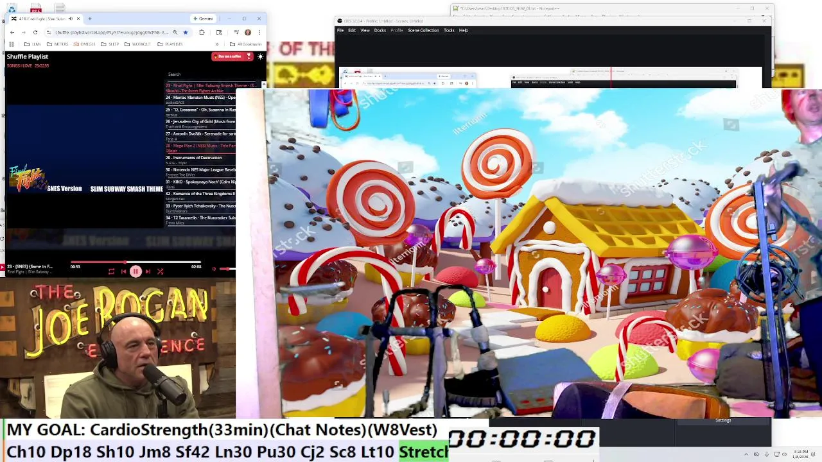822x462 pixels.
Task: Mute the tab using the speaker icon
Action: point(70,19)
